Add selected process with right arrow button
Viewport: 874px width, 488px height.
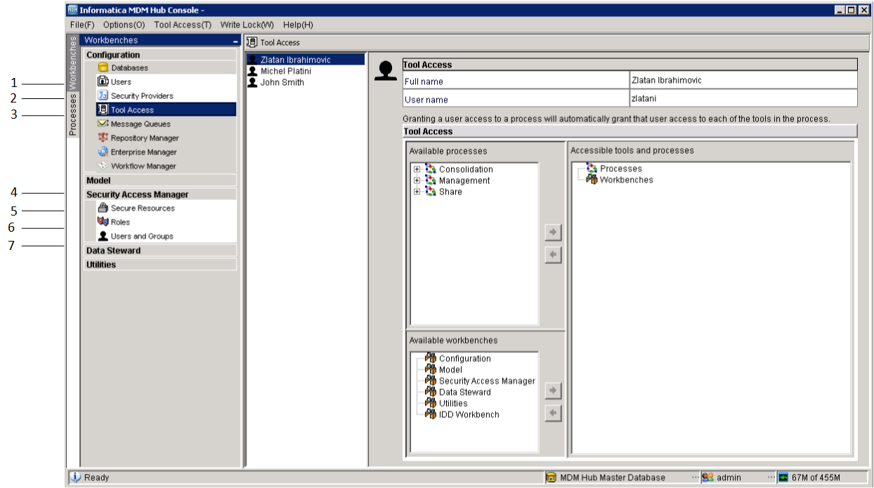click(x=554, y=232)
